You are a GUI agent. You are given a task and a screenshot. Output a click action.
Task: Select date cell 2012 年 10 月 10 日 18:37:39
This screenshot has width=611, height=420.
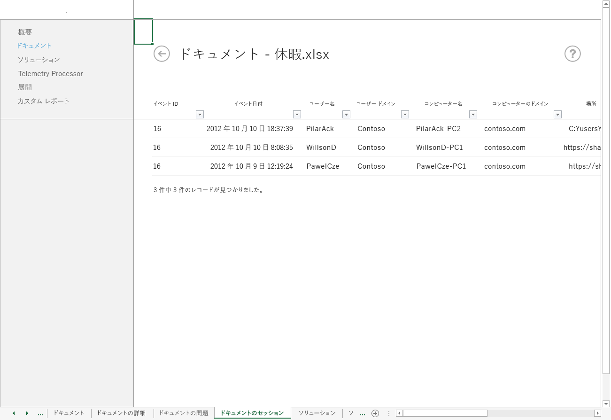249,129
